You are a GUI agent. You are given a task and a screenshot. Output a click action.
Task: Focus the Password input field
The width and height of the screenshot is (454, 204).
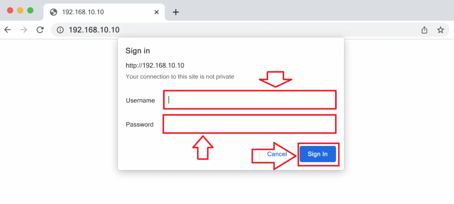coord(250,124)
